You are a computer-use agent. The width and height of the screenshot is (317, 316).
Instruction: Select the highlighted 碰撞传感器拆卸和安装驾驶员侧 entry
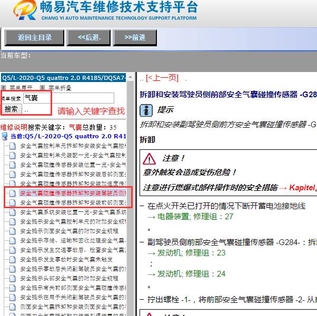[x=73, y=193]
